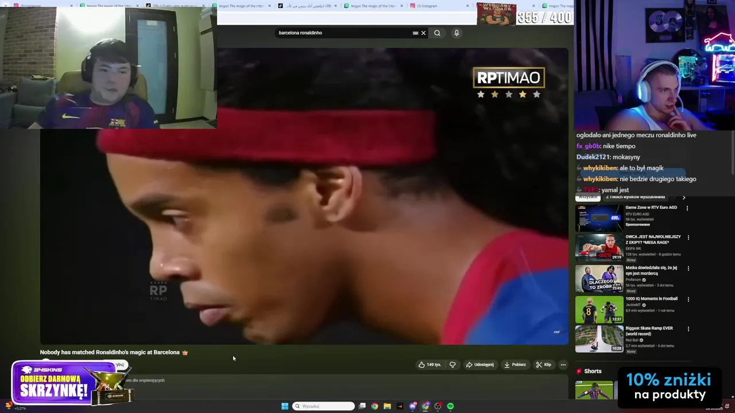This screenshot has width=735, height=413.
Task: Click chat username 'Dudek2121'
Action: (x=593, y=157)
